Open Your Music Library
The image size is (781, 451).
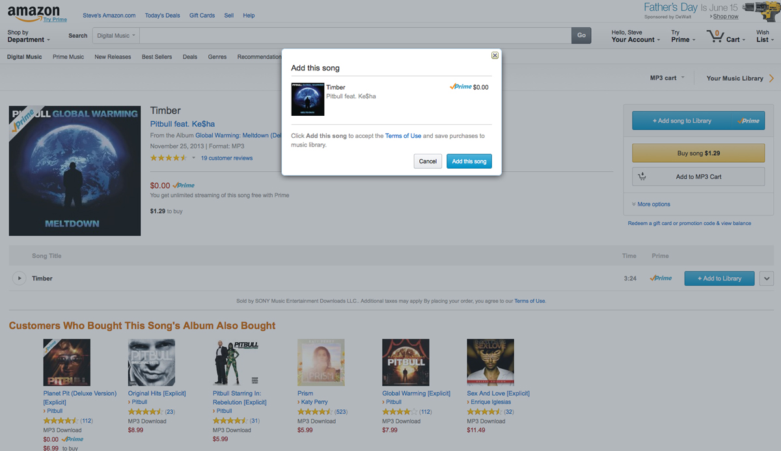coord(740,78)
